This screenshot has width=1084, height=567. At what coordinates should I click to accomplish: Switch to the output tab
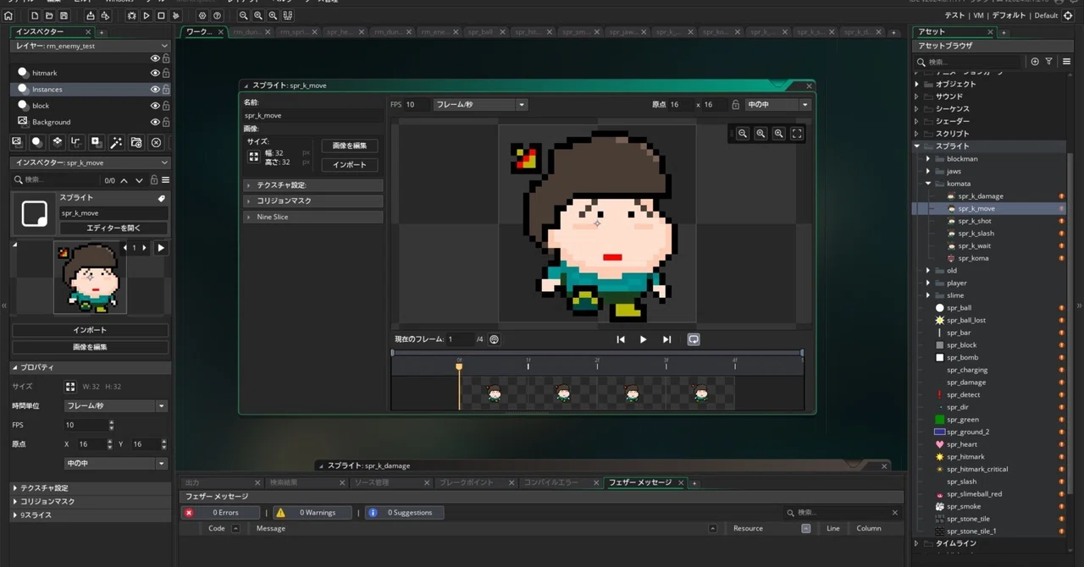pyautogui.click(x=222, y=482)
